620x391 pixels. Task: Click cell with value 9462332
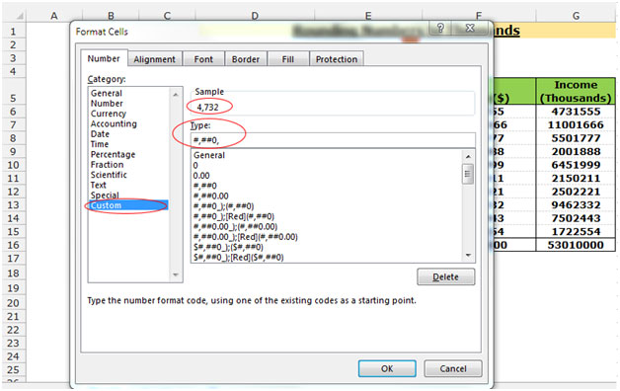(576, 205)
